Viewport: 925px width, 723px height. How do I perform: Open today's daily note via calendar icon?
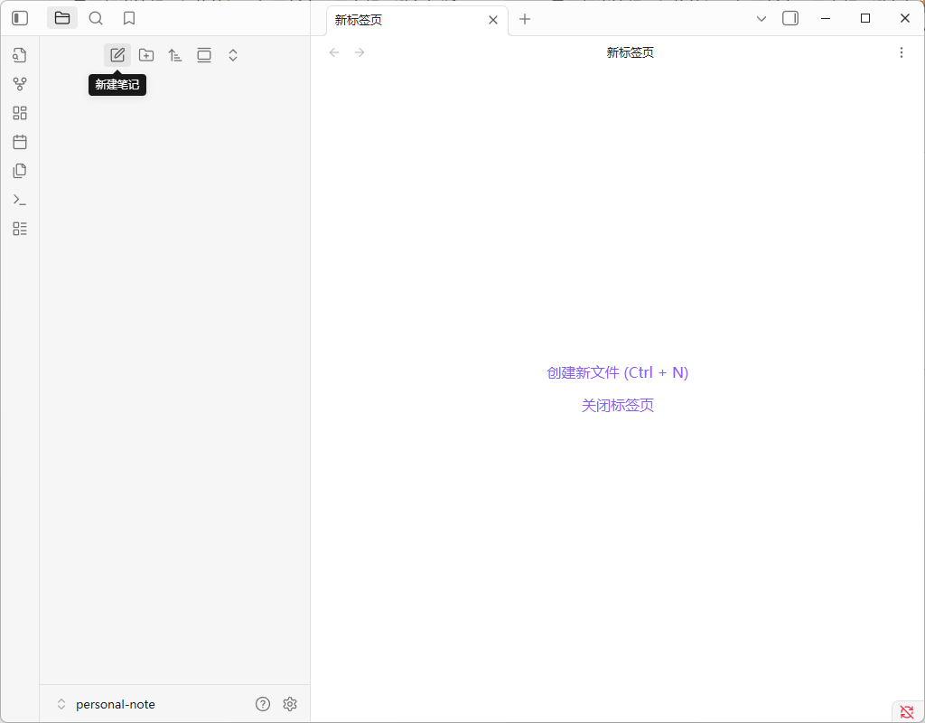click(20, 142)
